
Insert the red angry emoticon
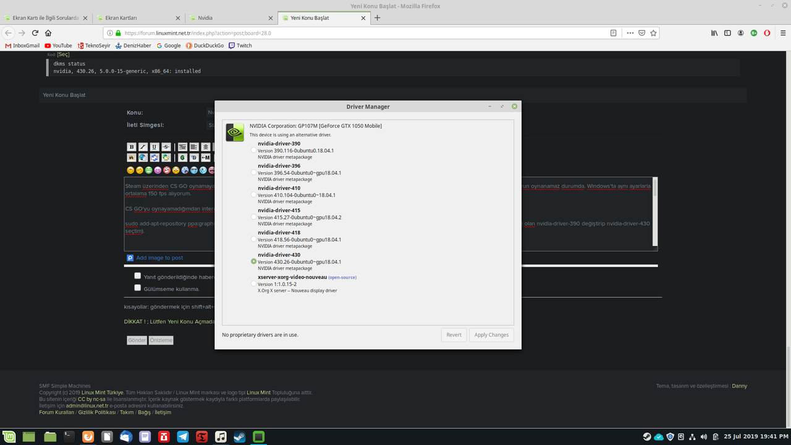click(x=167, y=170)
